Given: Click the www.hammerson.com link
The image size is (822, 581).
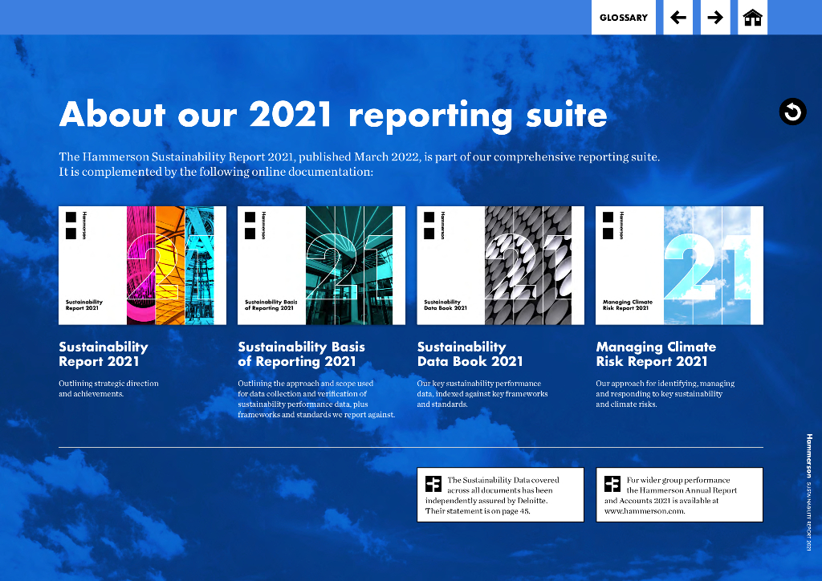Looking at the screenshot, I should (644, 511).
